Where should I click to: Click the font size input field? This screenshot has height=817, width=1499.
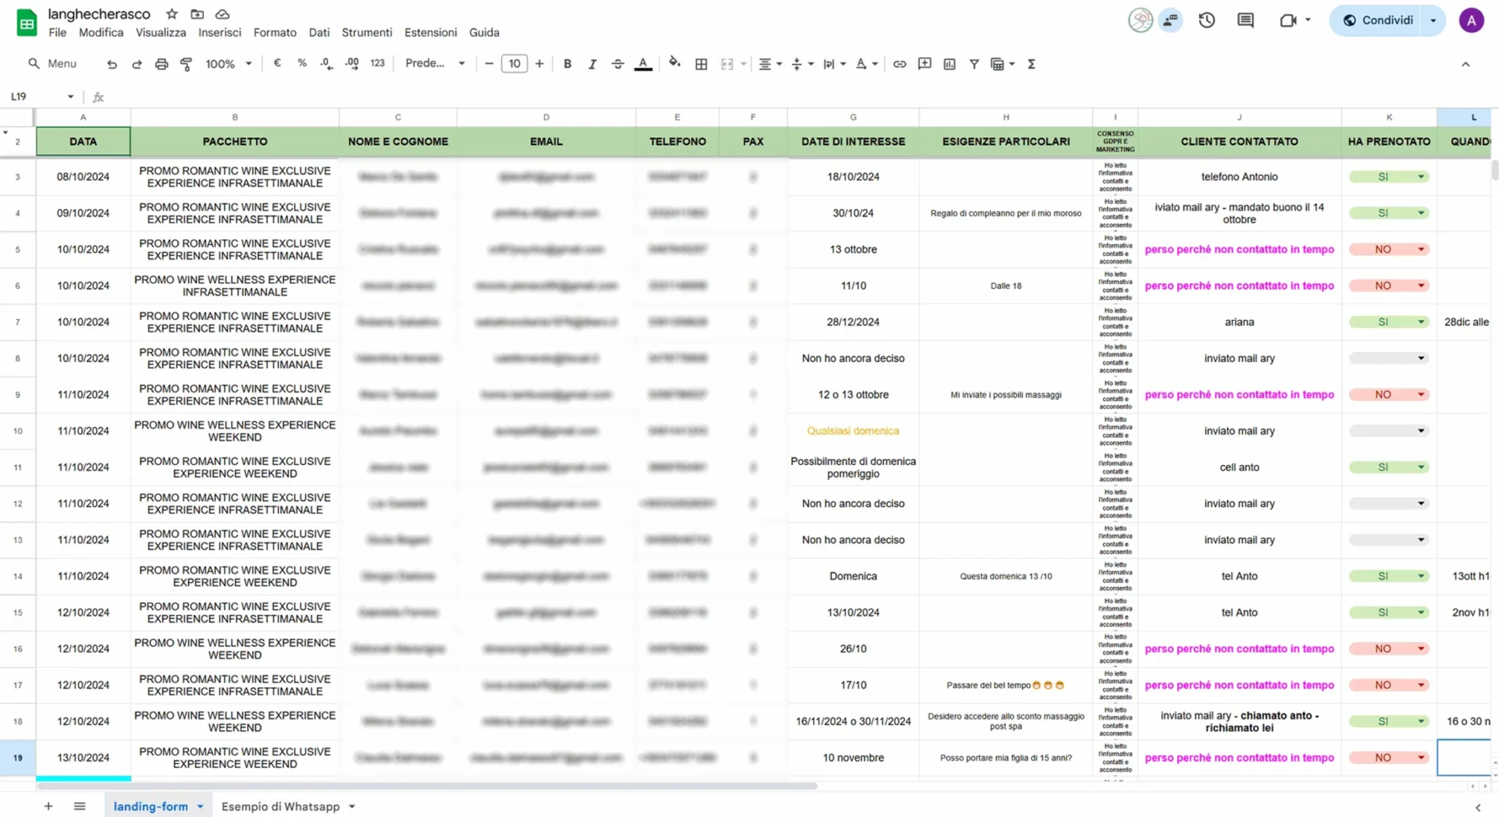[514, 64]
